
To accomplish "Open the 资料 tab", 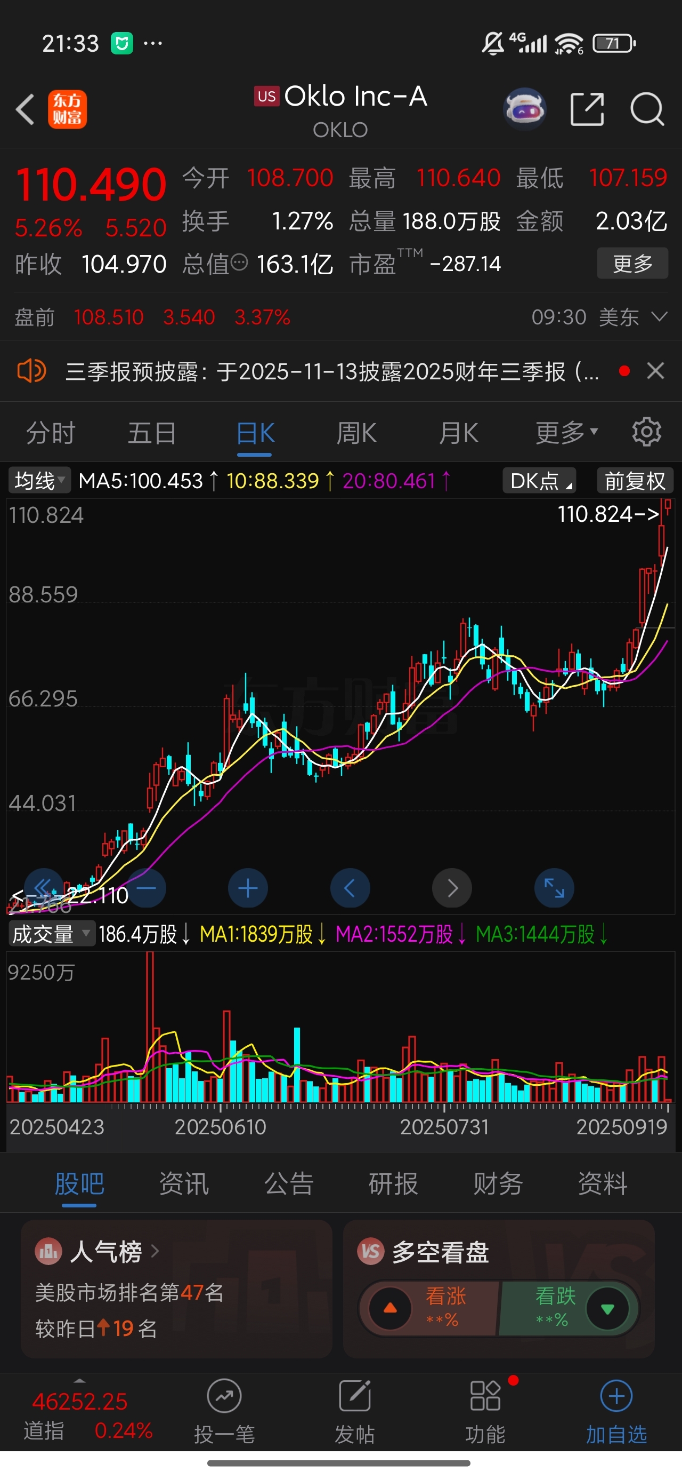I will pos(602,1183).
